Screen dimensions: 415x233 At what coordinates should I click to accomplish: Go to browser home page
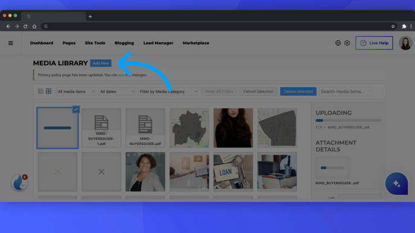(x=34, y=26)
